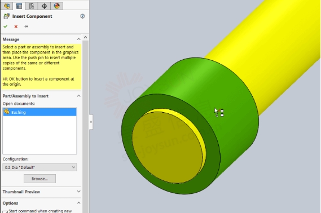Open the DimXpertManager crosshair tab

pos(44,6)
